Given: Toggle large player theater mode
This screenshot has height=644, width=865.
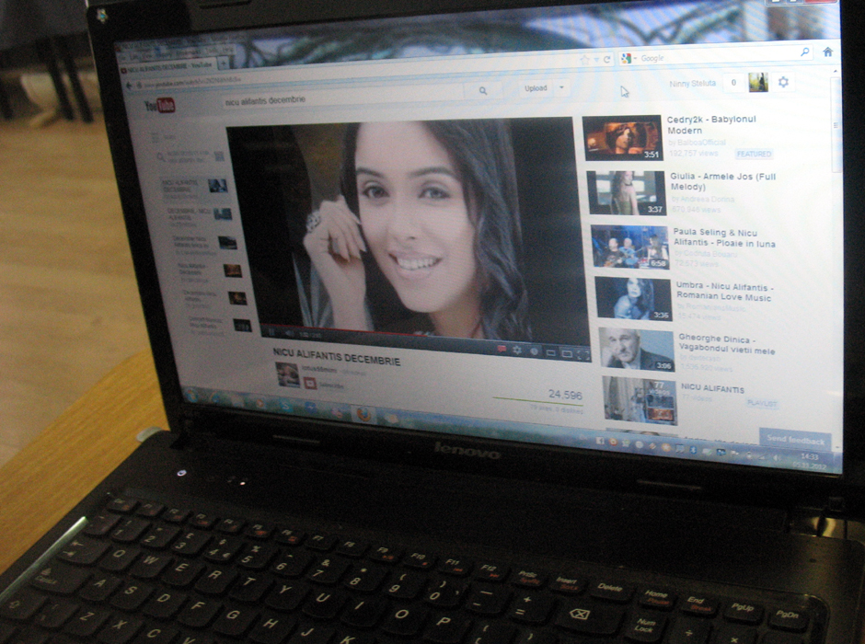Looking at the screenshot, I should coord(565,352).
